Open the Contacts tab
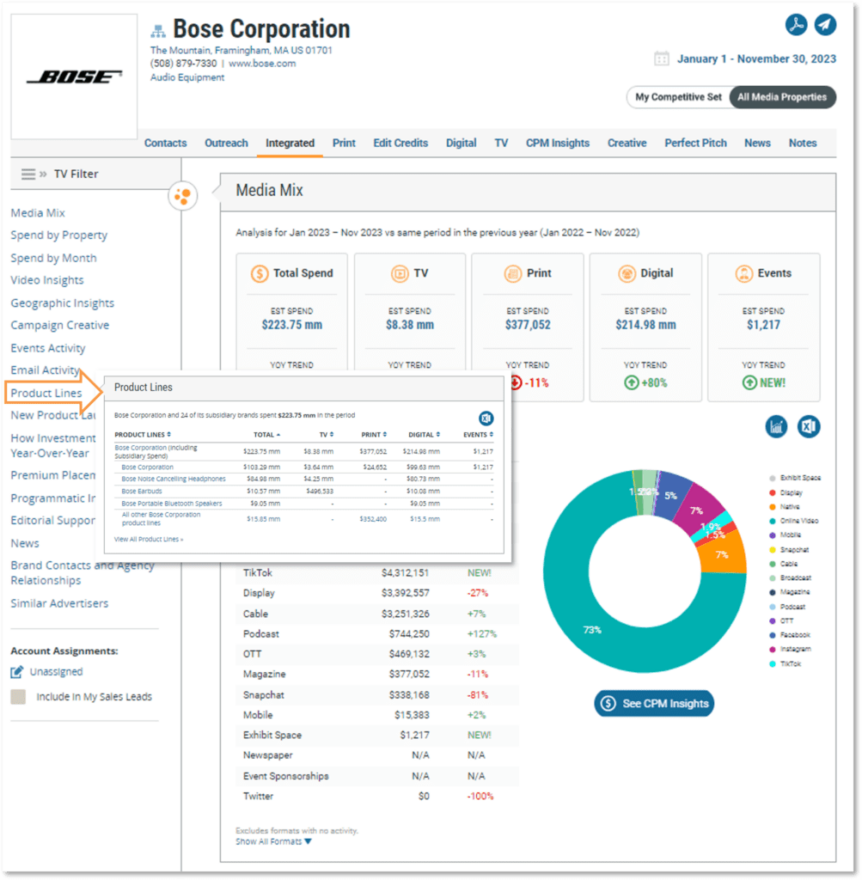The image size is (862, 880). point(165,144)
